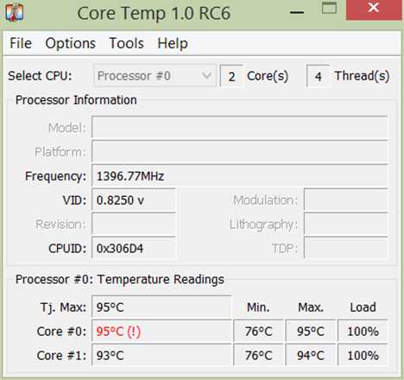Click Core #0 load value 100%

click(x=363, y=331)
